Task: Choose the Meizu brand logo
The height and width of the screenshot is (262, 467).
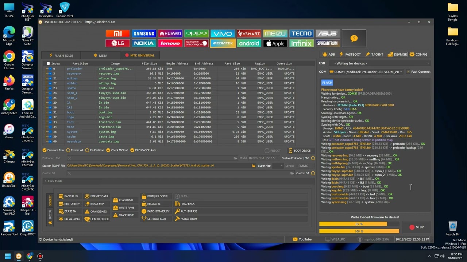Action: click(x=275, y=33)
